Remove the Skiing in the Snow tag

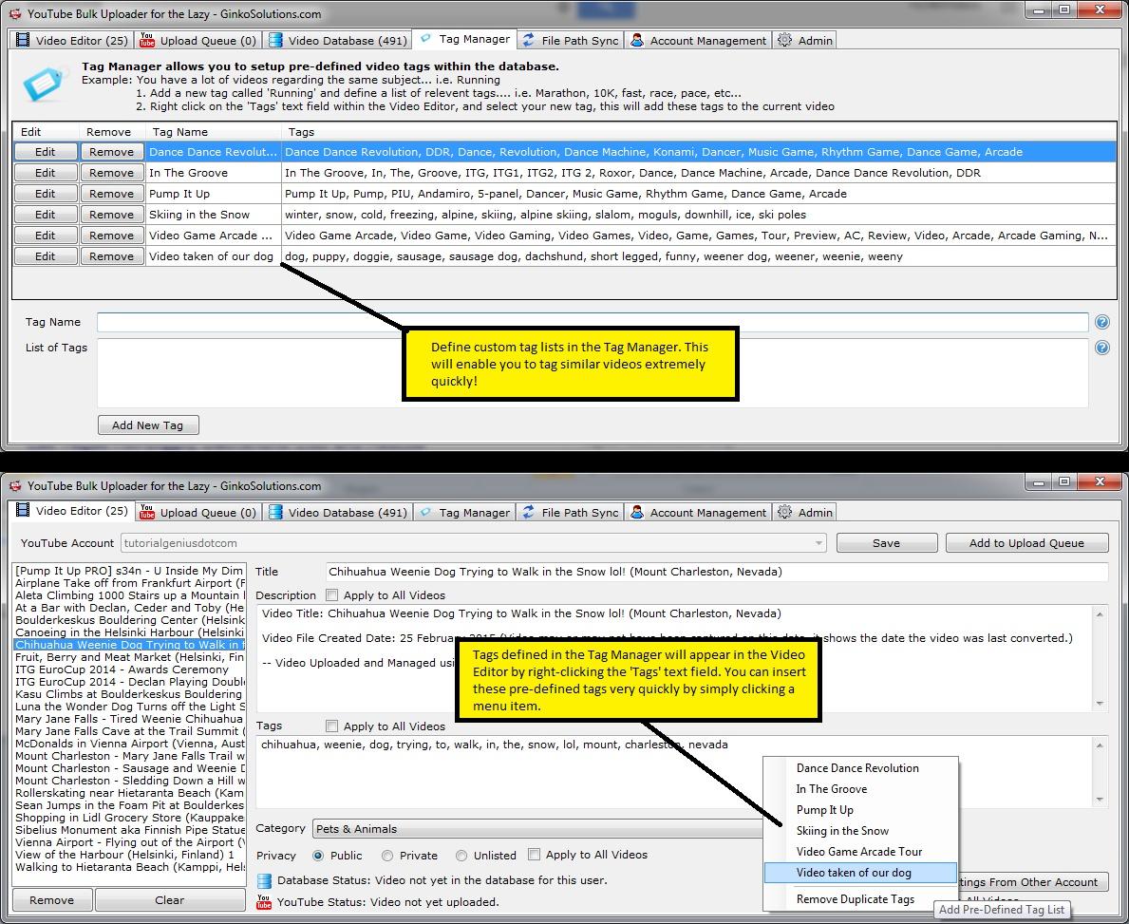(112, 215)
